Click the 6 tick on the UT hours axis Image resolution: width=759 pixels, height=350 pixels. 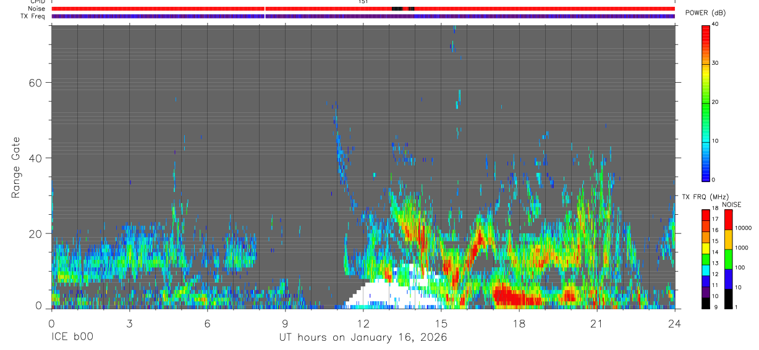[x=207, y=323]
